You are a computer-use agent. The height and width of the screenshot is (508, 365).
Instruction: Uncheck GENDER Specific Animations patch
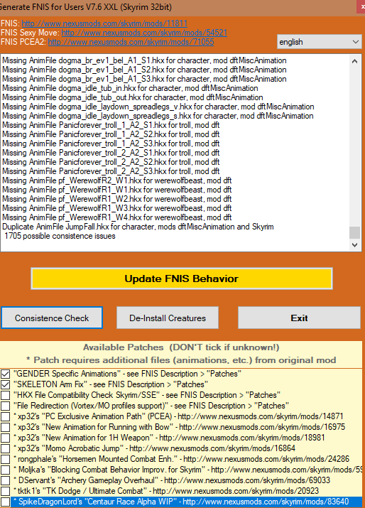[x=5, y=374]
